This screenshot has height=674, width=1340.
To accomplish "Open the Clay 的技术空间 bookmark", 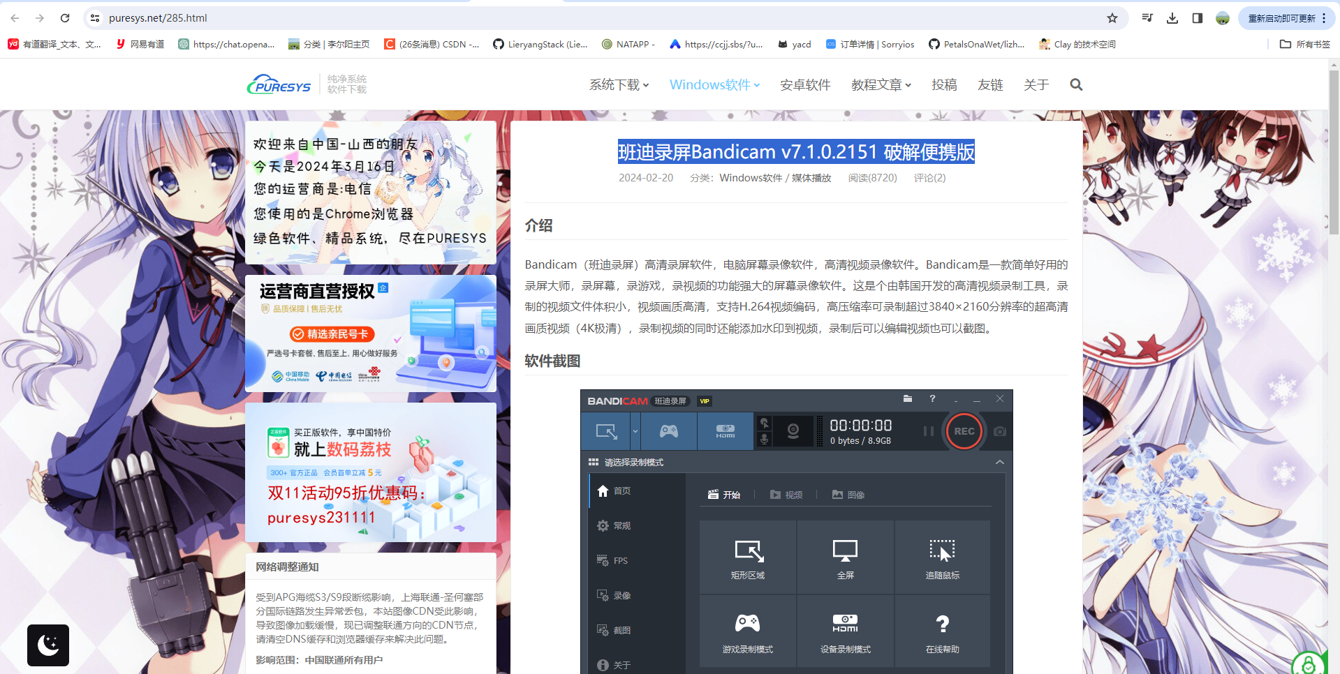I will coord(1077,44).
